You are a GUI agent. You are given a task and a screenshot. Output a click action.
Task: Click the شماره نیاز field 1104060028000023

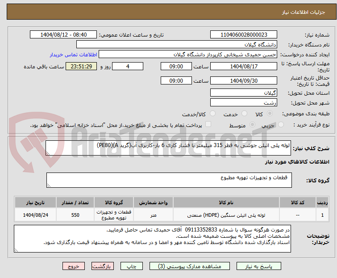point(244,34)
